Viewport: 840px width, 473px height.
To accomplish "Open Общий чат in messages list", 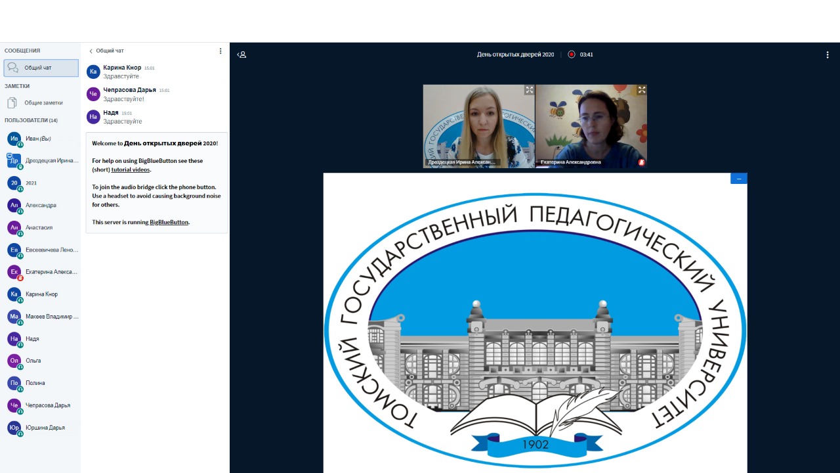I will pyautogui.click(x=41, y=68).
